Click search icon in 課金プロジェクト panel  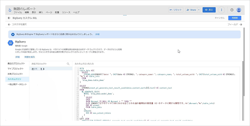(68, 64)
